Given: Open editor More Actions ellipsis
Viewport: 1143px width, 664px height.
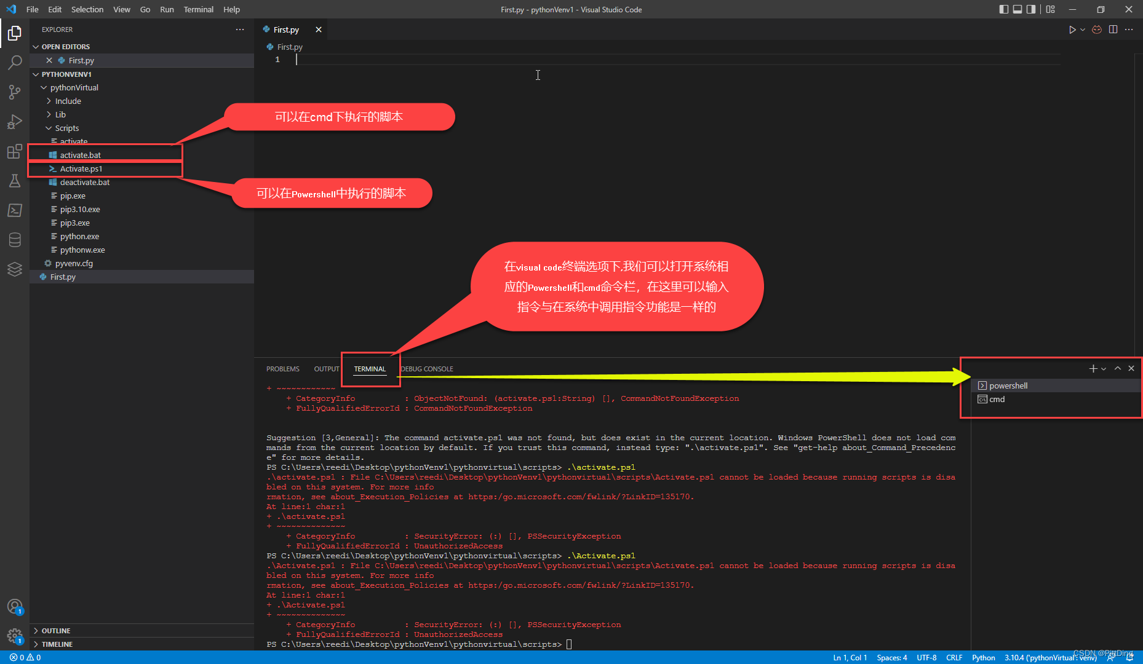Looking at the screenshot, I should [1129, 30].
